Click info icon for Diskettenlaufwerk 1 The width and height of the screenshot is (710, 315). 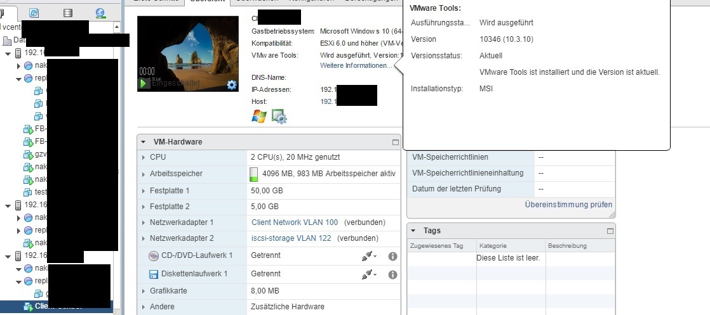[392, 274]
